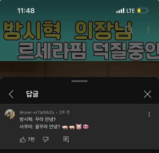This screenshot has height=153, width=159.
Task: Tap the sheet drag handle bar
Action: pos(79,81)
